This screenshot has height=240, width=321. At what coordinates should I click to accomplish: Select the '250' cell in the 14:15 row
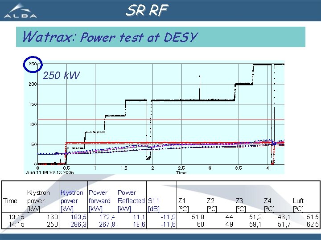[53, 224]
